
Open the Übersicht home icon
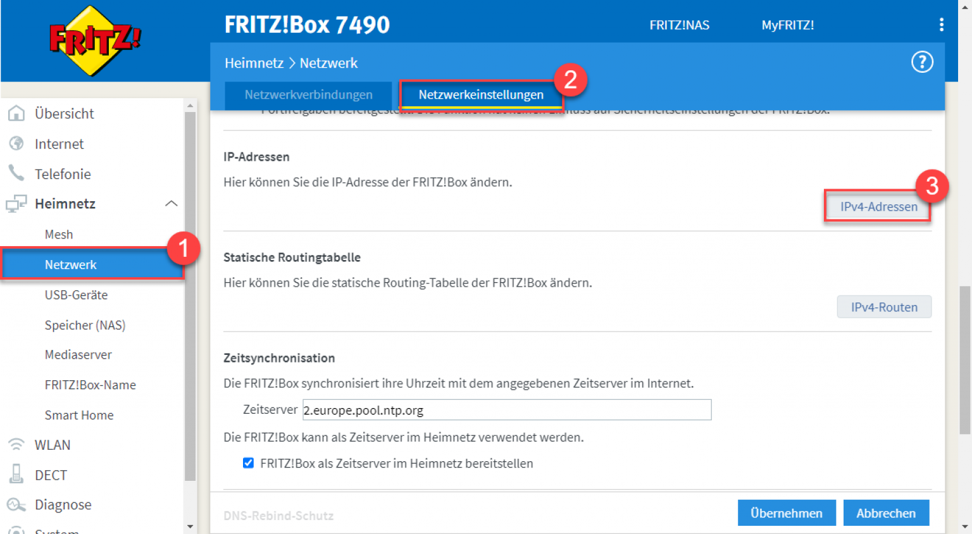(17, 113)
